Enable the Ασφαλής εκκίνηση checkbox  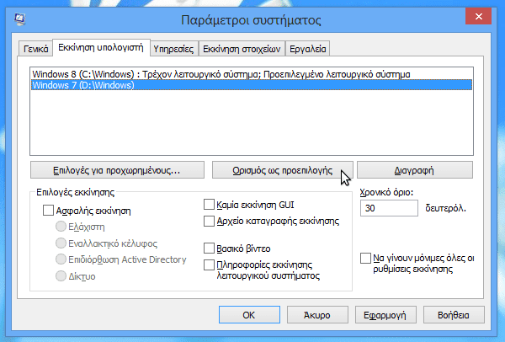pyautogui.click(x=48, y=211)
